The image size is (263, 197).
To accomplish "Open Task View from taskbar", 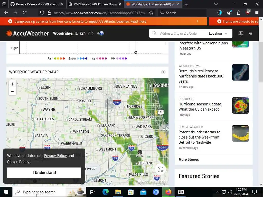I will [92, 192].
